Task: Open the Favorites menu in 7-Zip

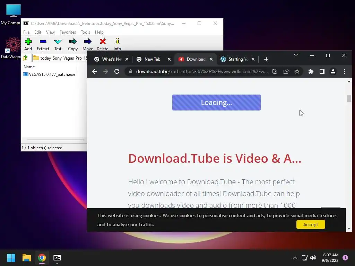Action: [x=68, y=32]
